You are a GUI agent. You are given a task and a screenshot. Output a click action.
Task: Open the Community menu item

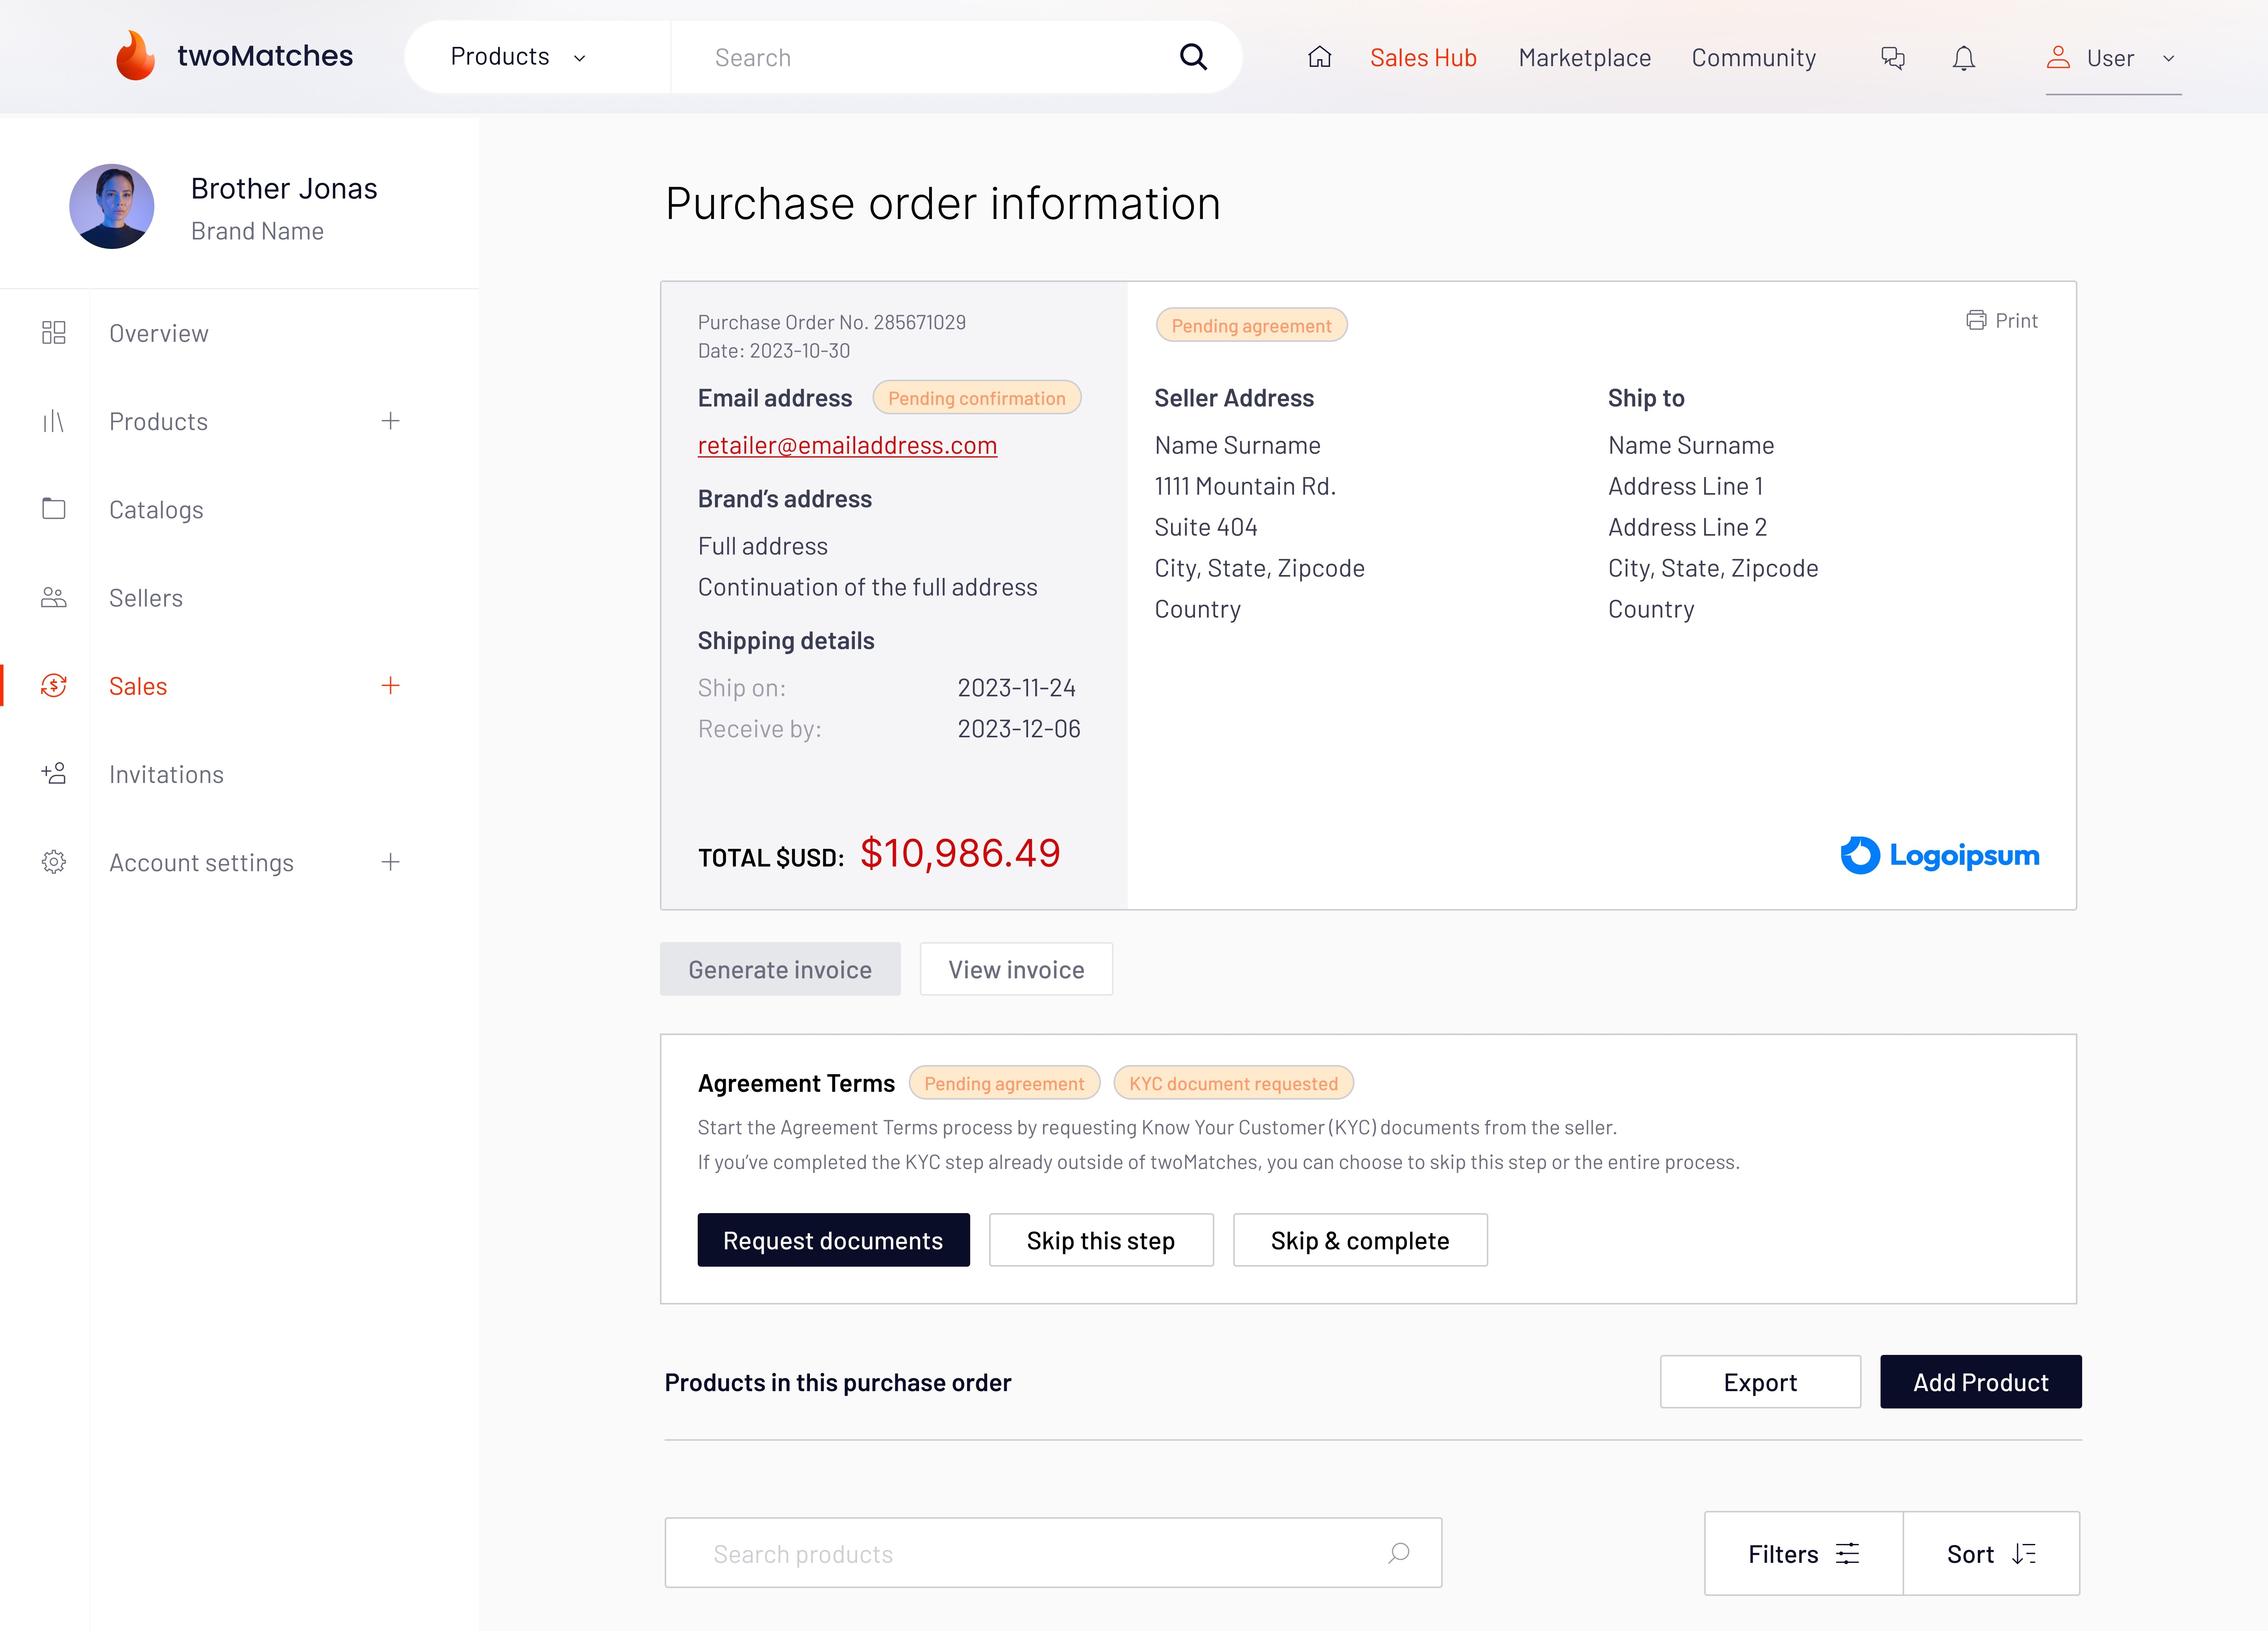1753,58
